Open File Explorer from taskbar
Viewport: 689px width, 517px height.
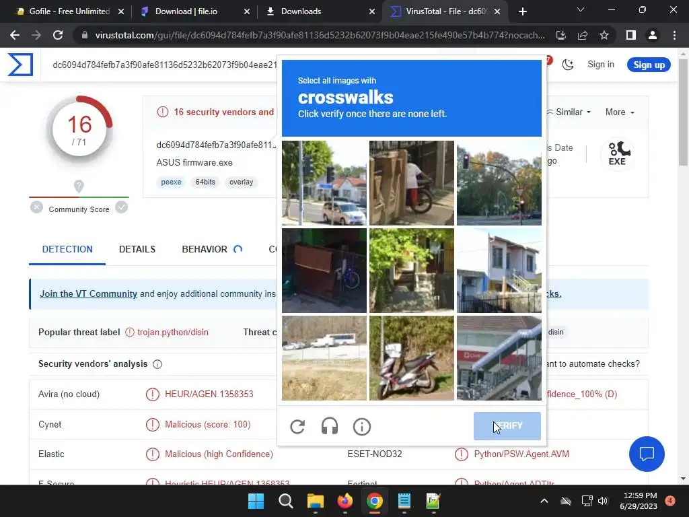click(x=315, y=501)
